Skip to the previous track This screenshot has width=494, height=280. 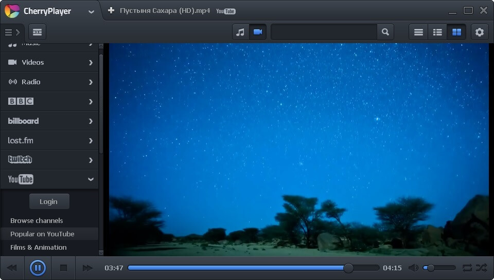point(12,268)
